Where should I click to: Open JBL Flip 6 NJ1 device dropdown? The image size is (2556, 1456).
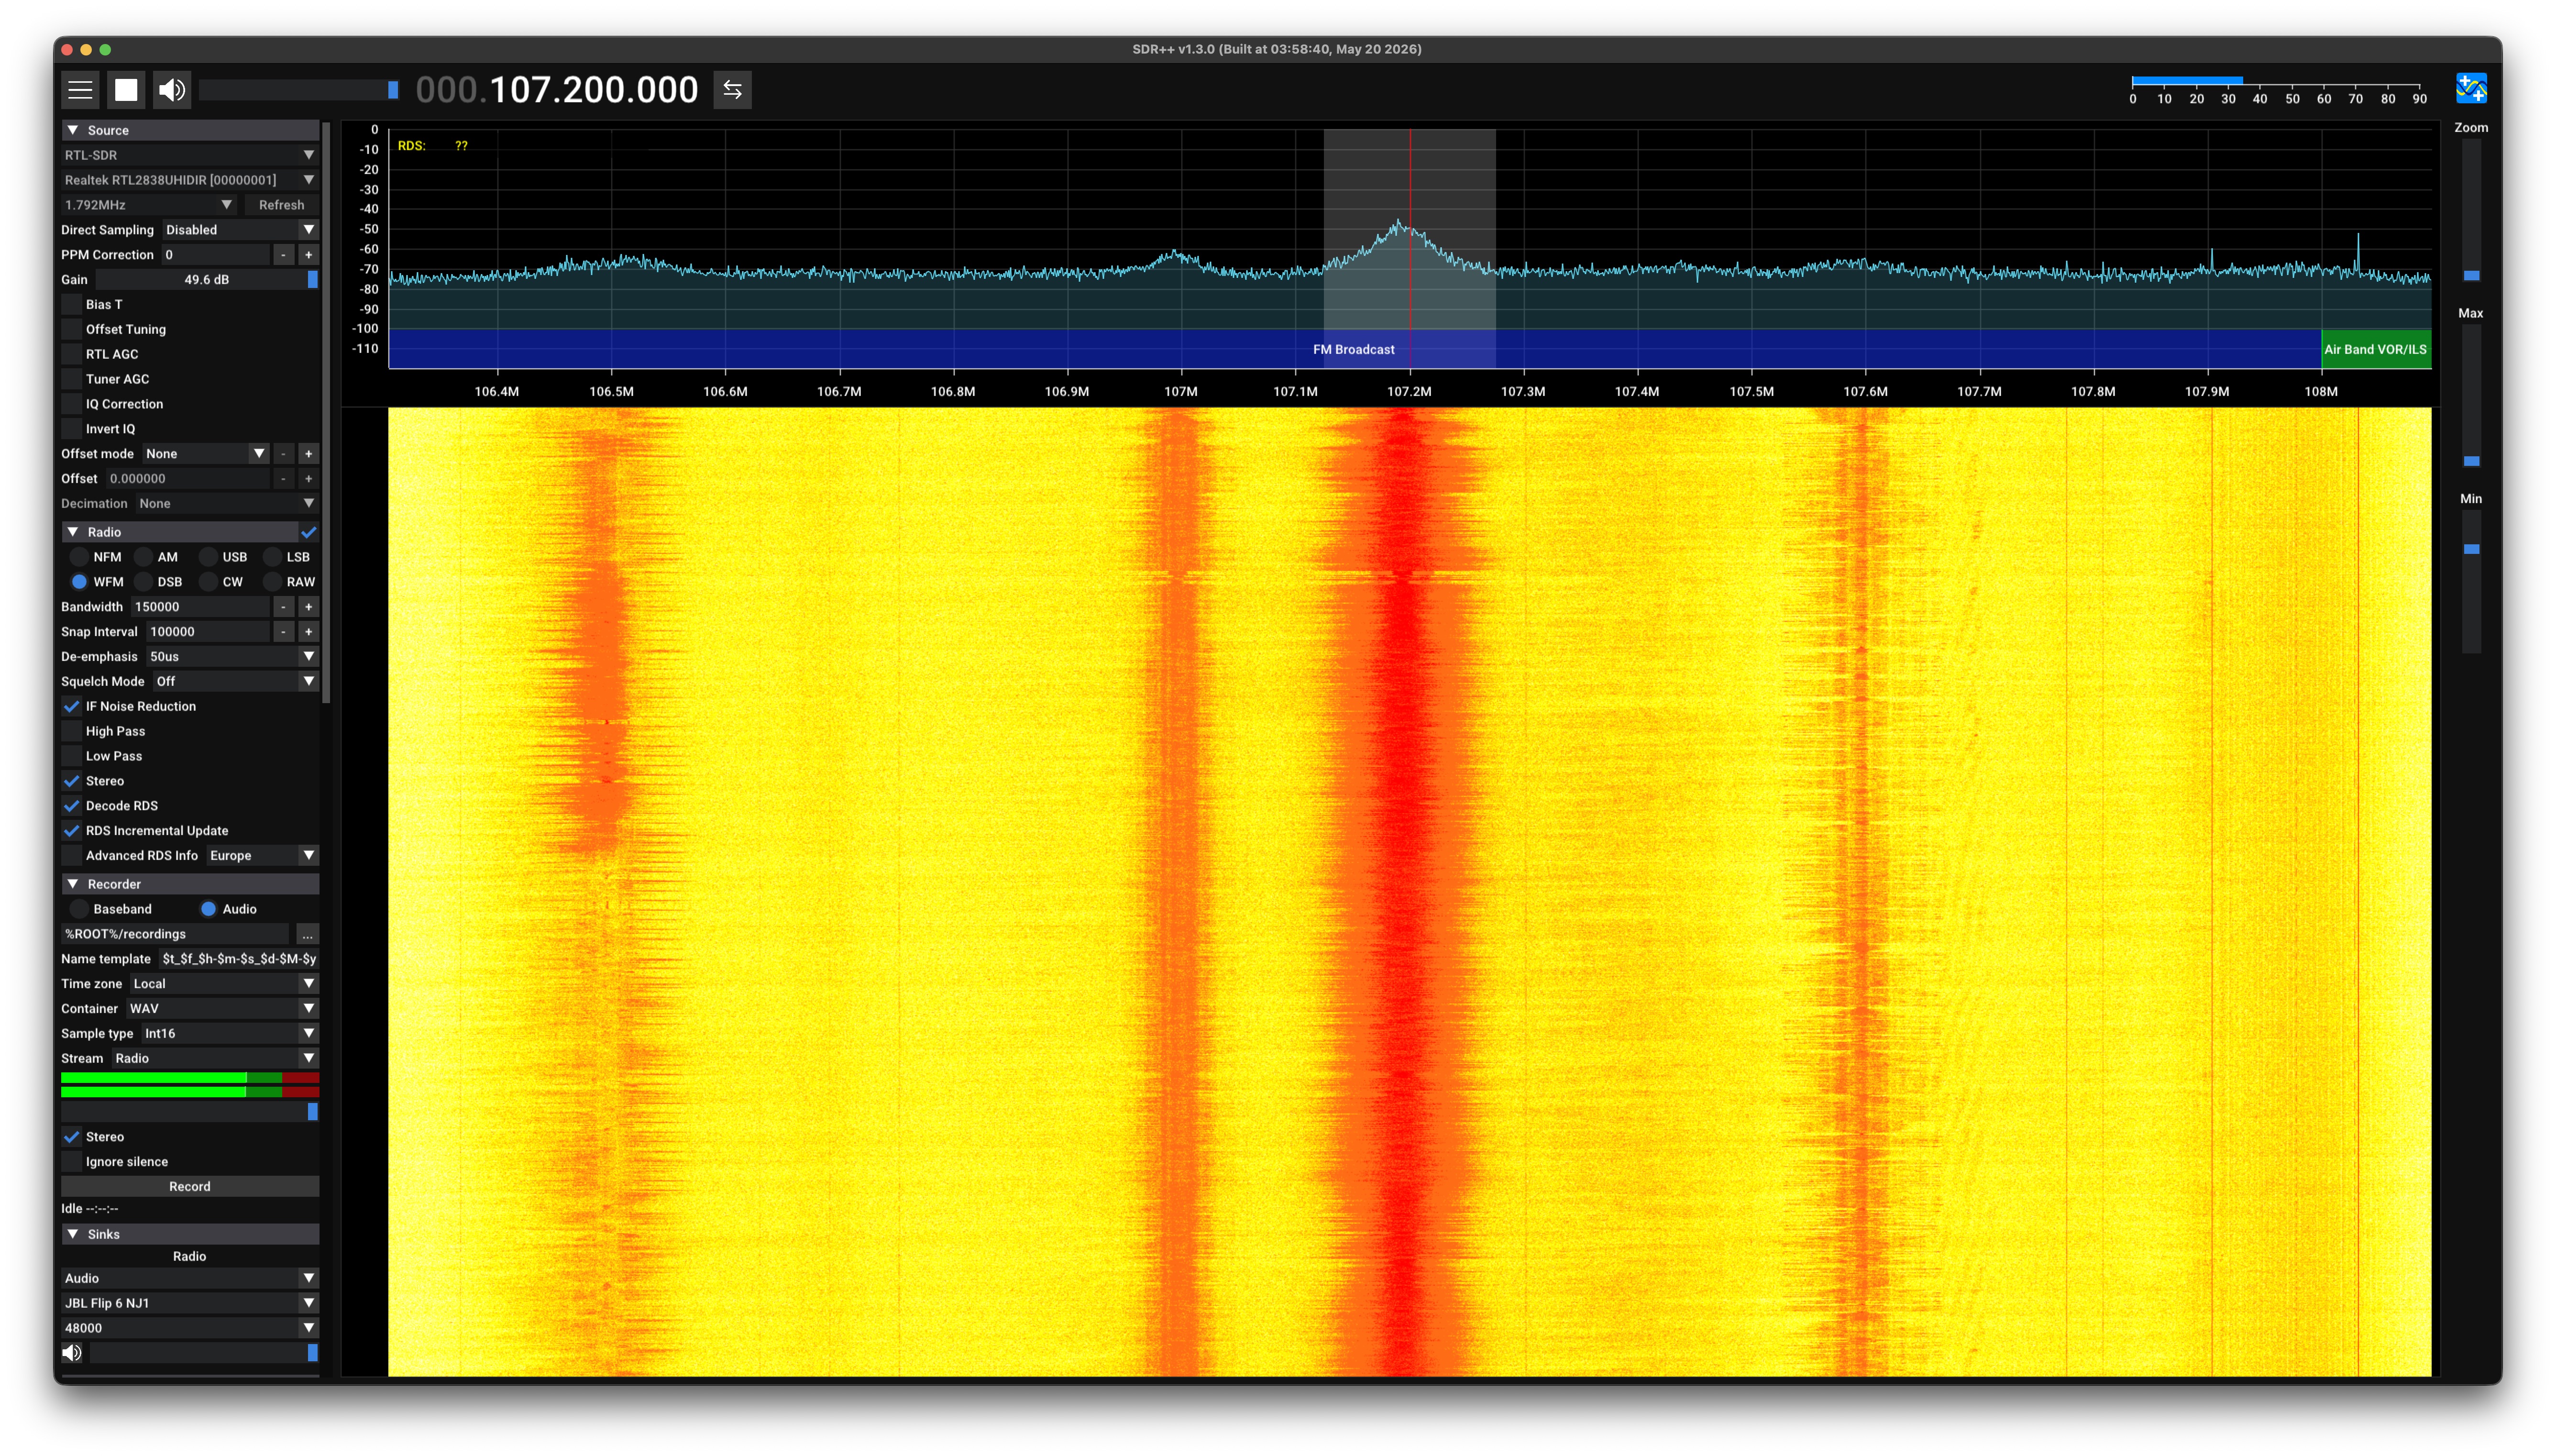click(190, 1304)
